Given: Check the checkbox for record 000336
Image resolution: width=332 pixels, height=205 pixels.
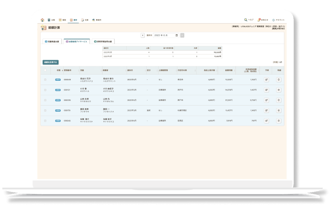Looking at the screenshot, I should 45,100.
